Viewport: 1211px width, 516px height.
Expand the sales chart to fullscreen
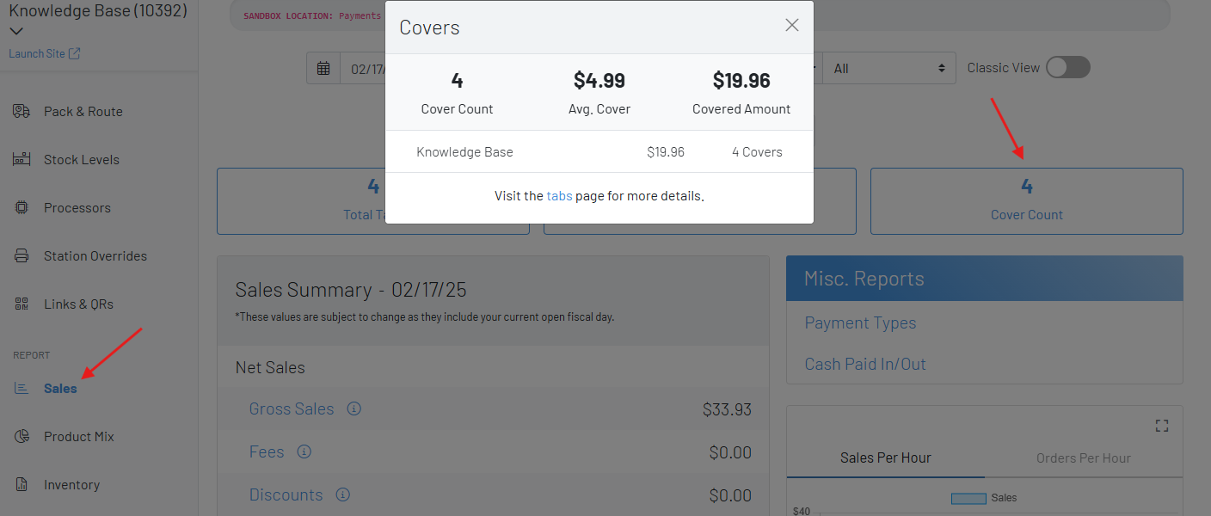pos(1162,426)
